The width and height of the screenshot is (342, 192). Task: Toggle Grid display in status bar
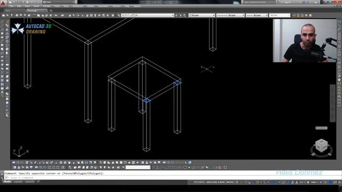click(x=237, y=182)
